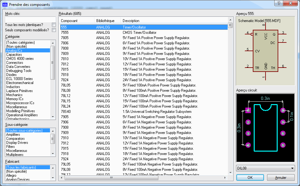The width and height of the screenshot is (300, 186).
Task: Select the 78L24 component row
Action: [144, 106]
